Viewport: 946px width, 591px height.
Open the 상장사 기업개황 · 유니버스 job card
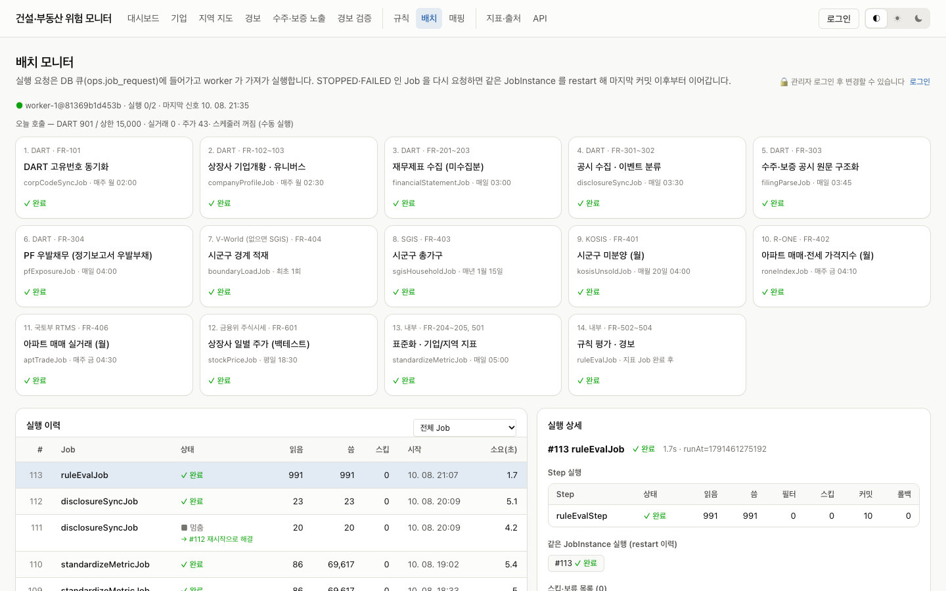288,177
